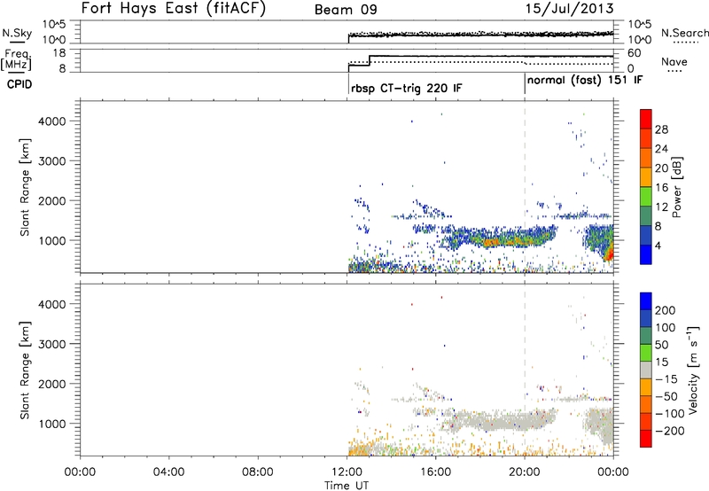
Task: Click the 'Velocity [m s⁻¹]' color bar label
Action: (693, 370)
